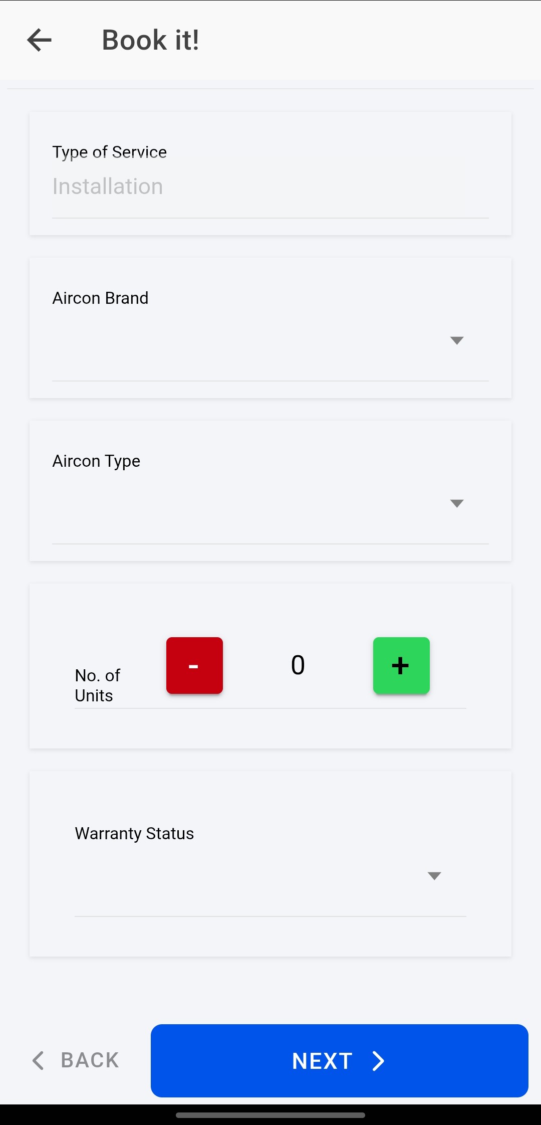541x1125 pixels.
Task: Open the Warranty Status dropdown arrow
Action: (x=434, y=876)
